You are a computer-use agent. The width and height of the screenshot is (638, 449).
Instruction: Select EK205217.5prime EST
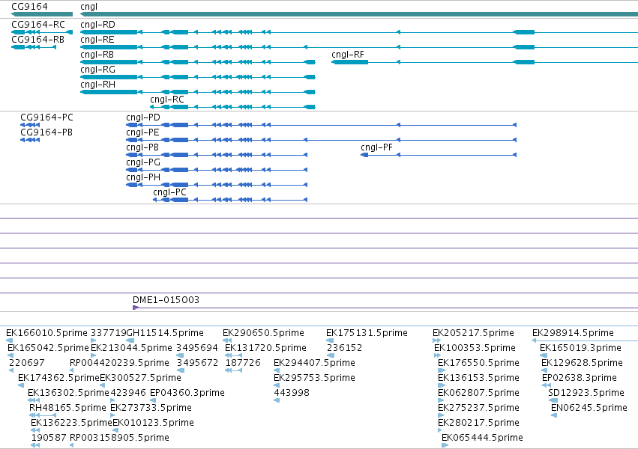473,333
